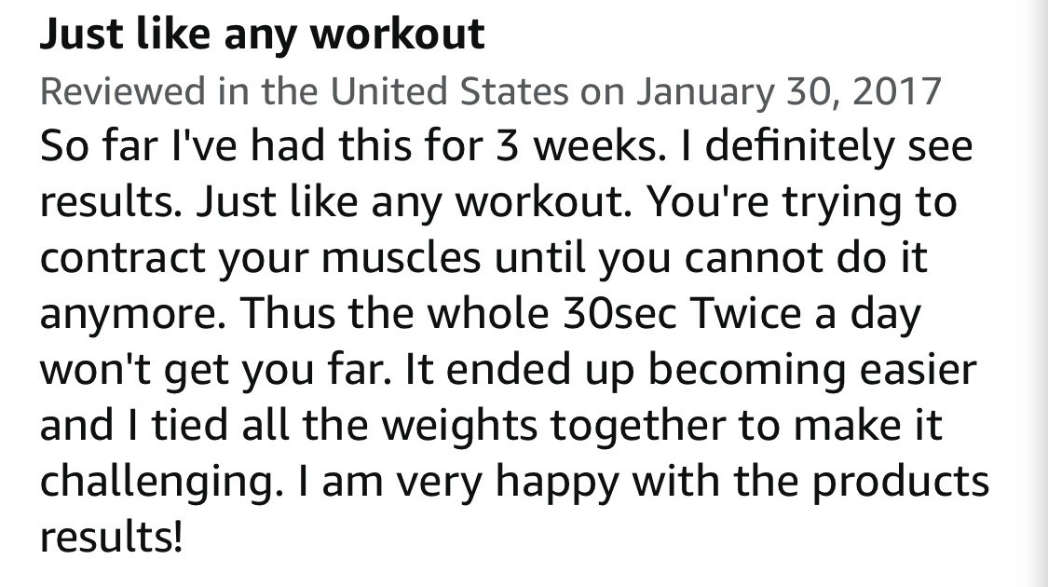
Task: Click the words 'to make it' in the review
Action: click(840, 425)
